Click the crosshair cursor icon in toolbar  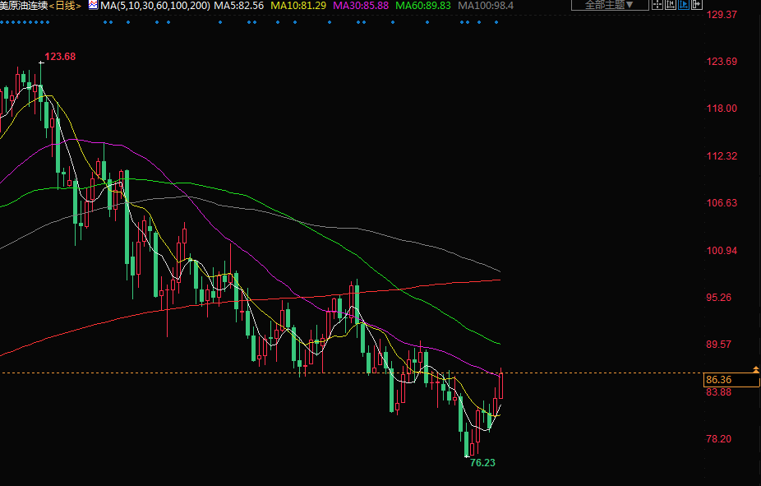pos(659,5)
